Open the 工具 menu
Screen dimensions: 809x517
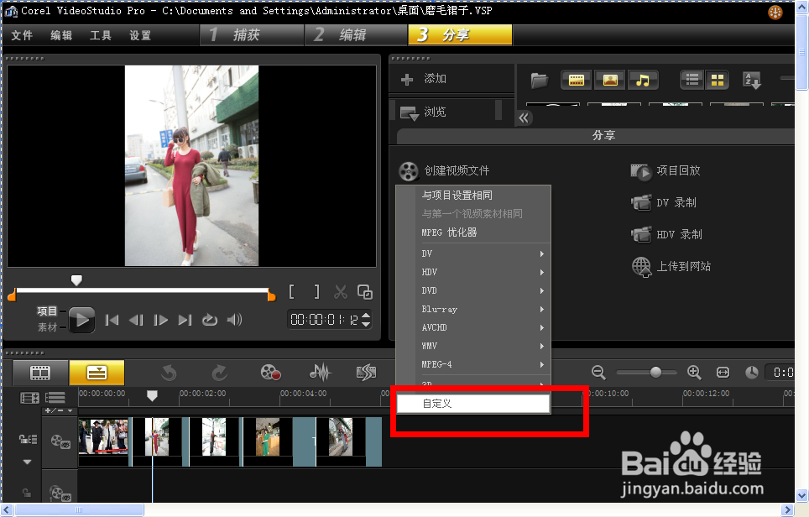(101, 35)
